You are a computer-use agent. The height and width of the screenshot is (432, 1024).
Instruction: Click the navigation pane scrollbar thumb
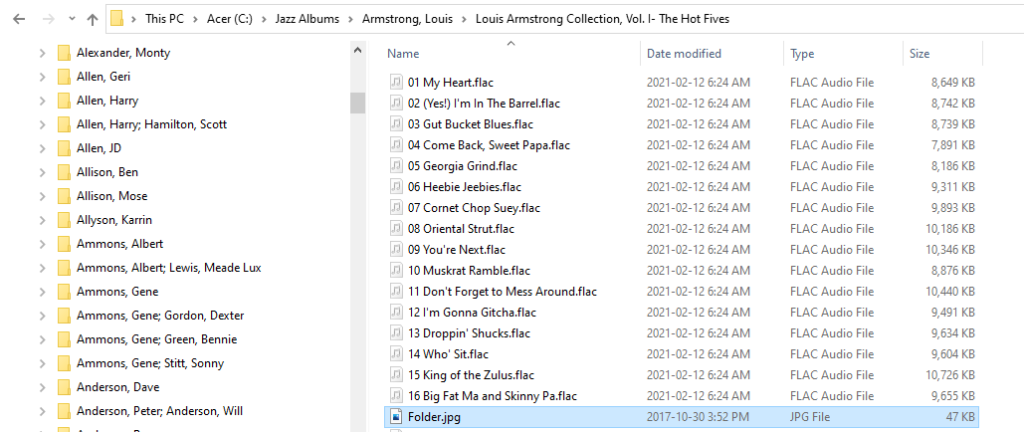[x=357, y=104]
